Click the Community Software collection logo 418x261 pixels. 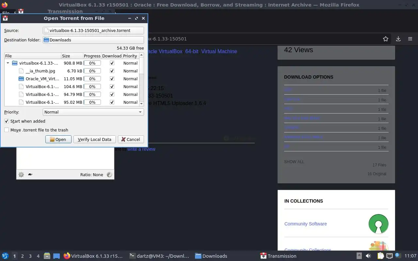[x=378, y=224]
